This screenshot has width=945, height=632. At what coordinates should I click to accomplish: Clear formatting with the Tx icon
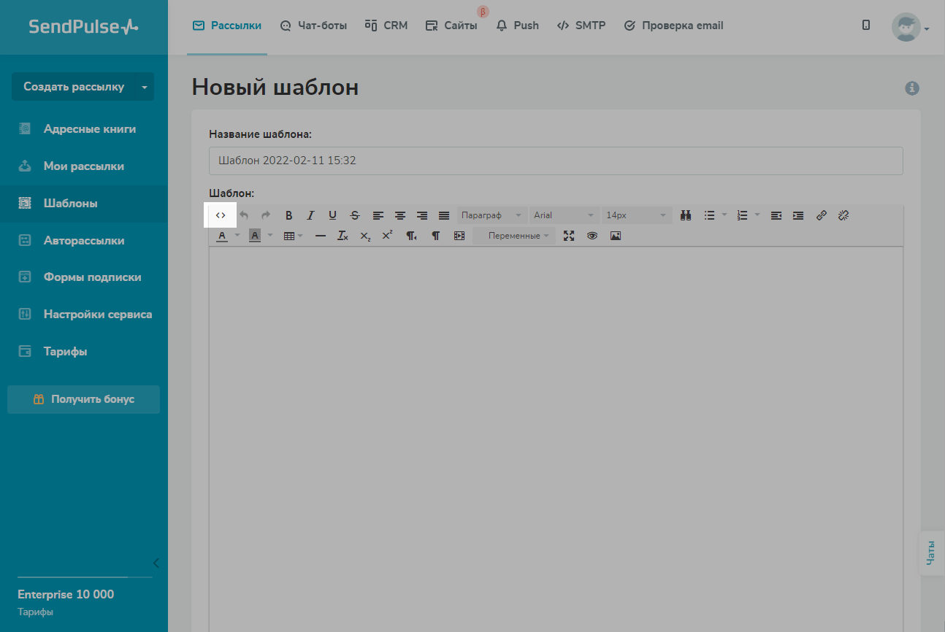[x=343, y=236]
